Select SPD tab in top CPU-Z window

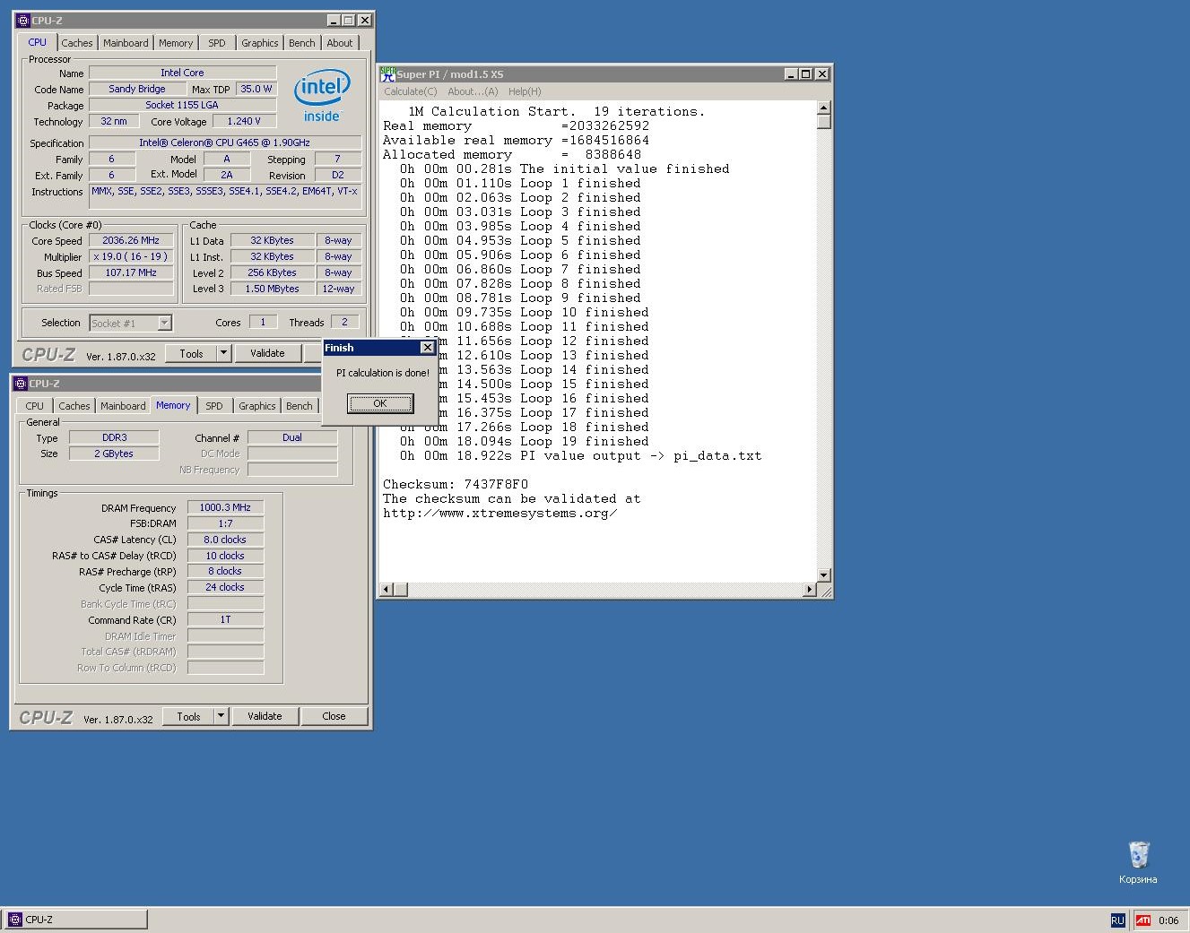(x=217, y=43)
